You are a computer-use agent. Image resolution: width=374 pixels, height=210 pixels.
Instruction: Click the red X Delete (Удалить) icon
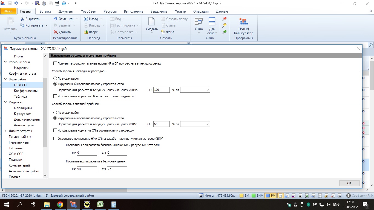[x=55, y=32]
